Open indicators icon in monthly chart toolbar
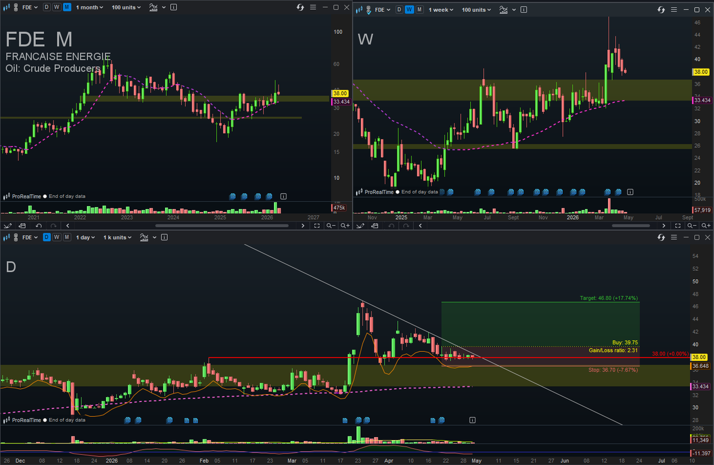The height and width of the screenshot is (465, 714). (154, 7)
